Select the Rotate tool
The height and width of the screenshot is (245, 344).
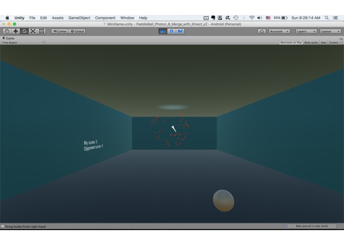coord(24,31)
